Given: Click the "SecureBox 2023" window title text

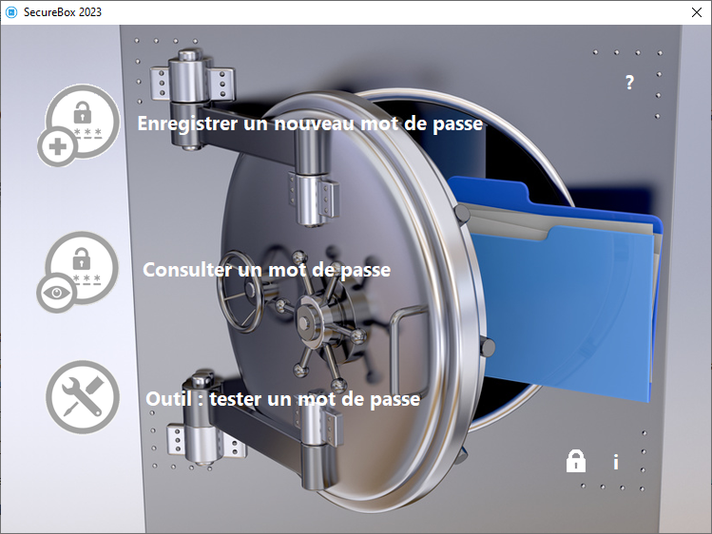Looking at the screenshot, I should [63, 12].
